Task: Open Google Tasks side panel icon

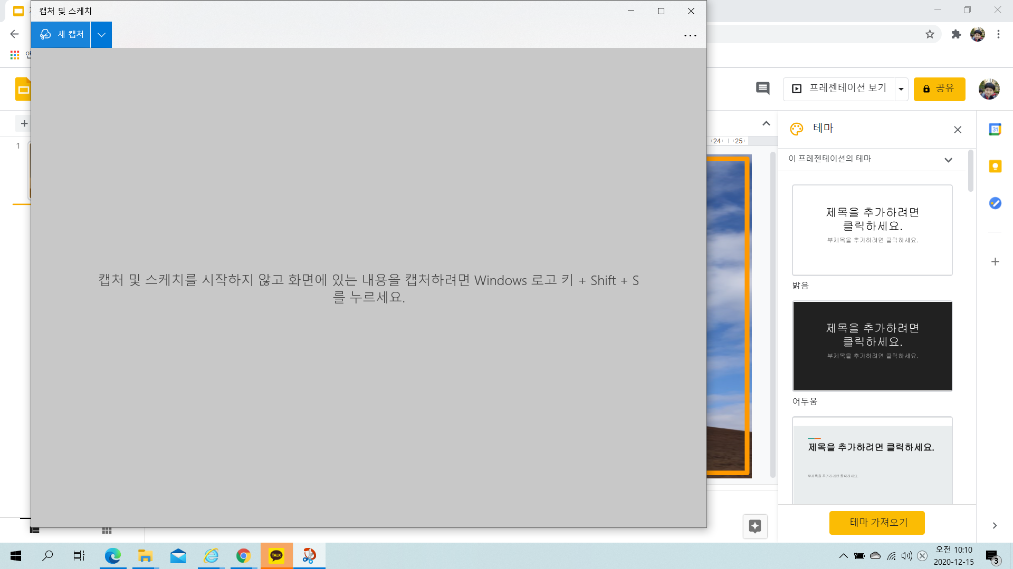Action: [x=995, y=203]
